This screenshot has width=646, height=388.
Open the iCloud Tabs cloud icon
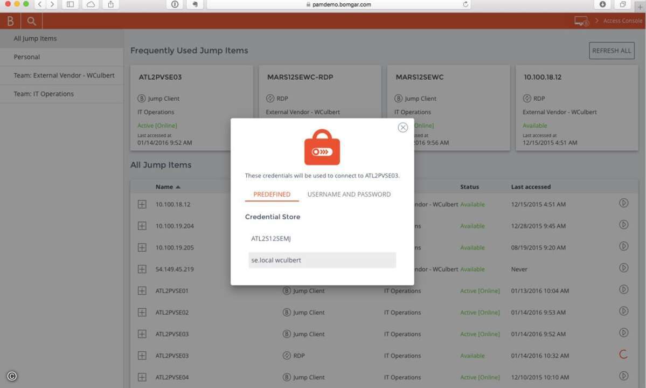pyautogui.click(x=91, y=4)
